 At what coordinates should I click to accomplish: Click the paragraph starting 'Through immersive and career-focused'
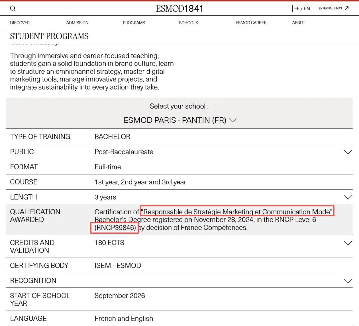point(92,72)
